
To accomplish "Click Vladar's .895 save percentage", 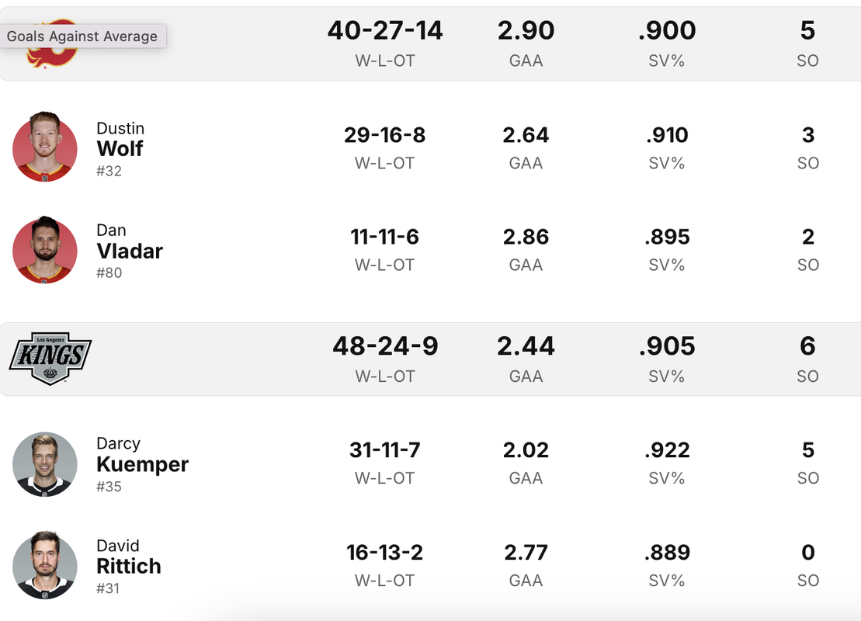I will click(x=666, y=237).
